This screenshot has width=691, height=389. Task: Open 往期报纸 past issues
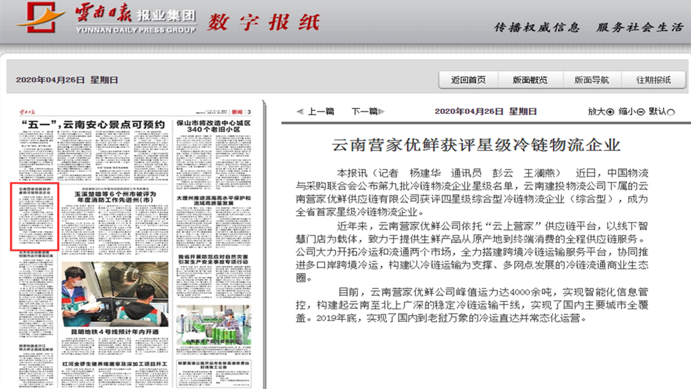[x=653, y=80]
